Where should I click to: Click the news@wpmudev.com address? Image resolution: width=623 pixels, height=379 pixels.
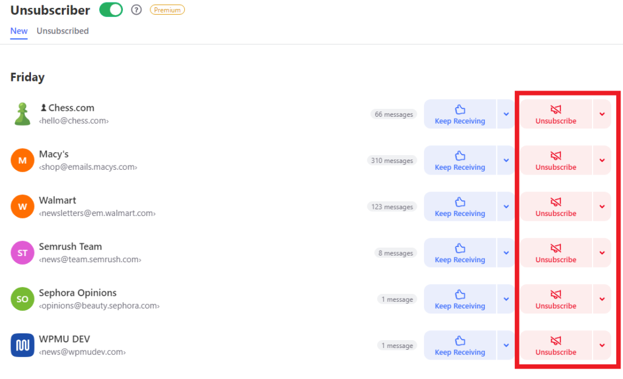pos(82,352)
